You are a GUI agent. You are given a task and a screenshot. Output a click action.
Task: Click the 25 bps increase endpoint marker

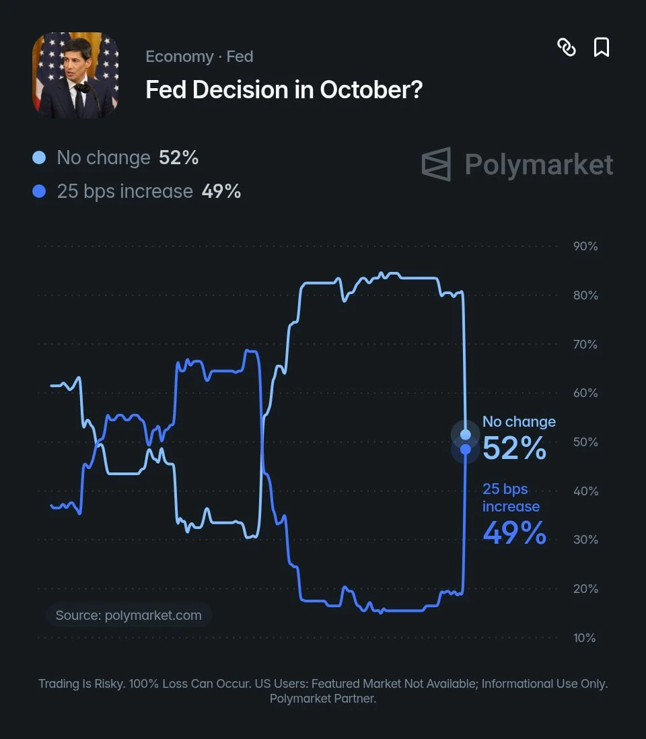pos(466,450)
